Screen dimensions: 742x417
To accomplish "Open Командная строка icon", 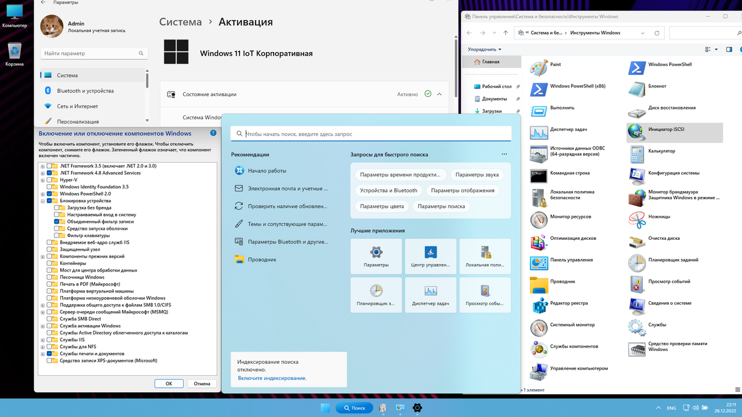I will coord(539,176).
